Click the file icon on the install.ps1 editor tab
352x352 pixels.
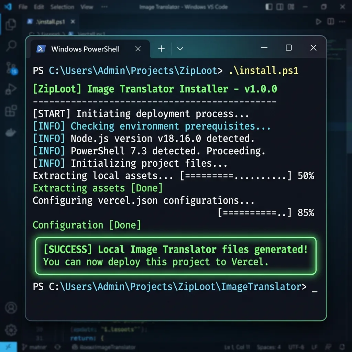click(x=30, y=22)
